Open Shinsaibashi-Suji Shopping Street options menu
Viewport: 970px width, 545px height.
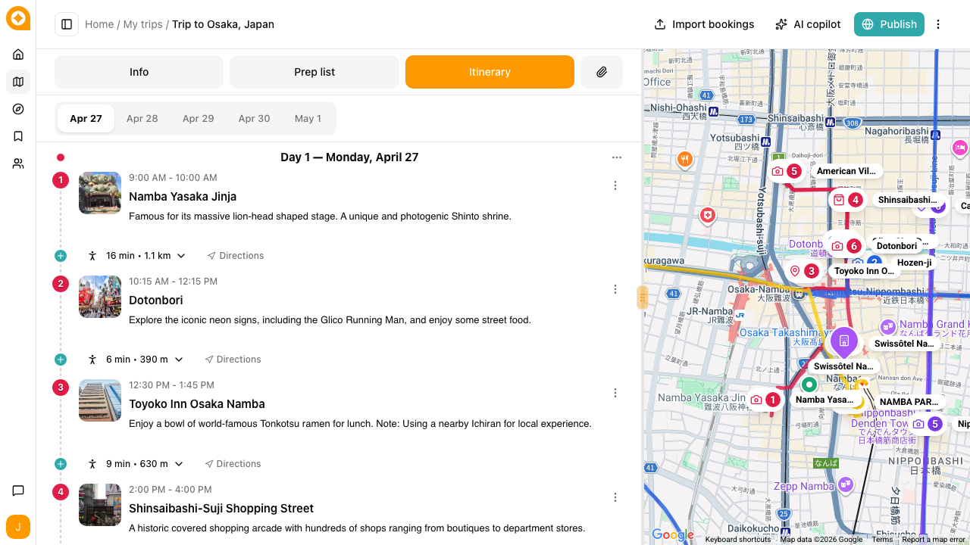(615, 497)
